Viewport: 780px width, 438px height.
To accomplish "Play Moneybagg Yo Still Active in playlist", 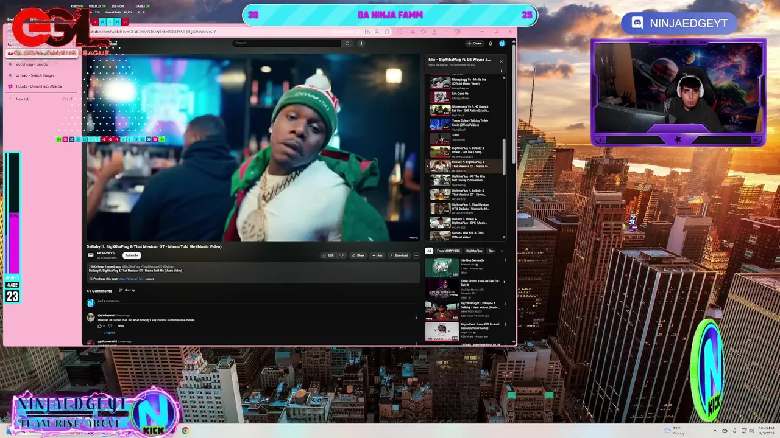I will [466, 110].
